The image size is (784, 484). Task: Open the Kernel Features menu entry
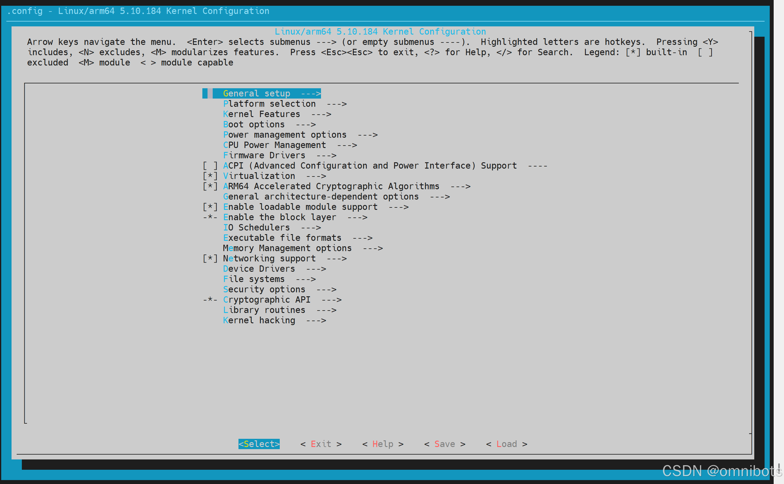[x=261, y=114]
